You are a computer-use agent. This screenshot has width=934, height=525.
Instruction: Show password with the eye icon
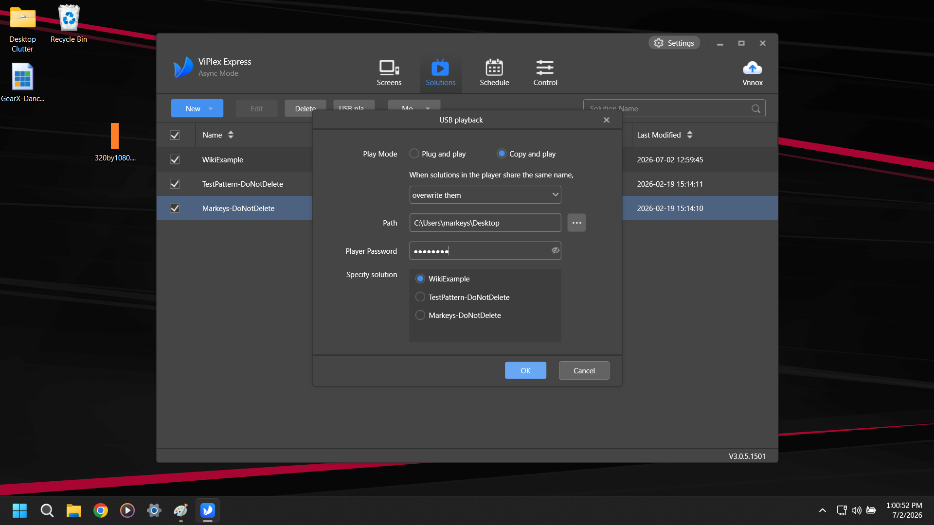[x=555, y=250]
